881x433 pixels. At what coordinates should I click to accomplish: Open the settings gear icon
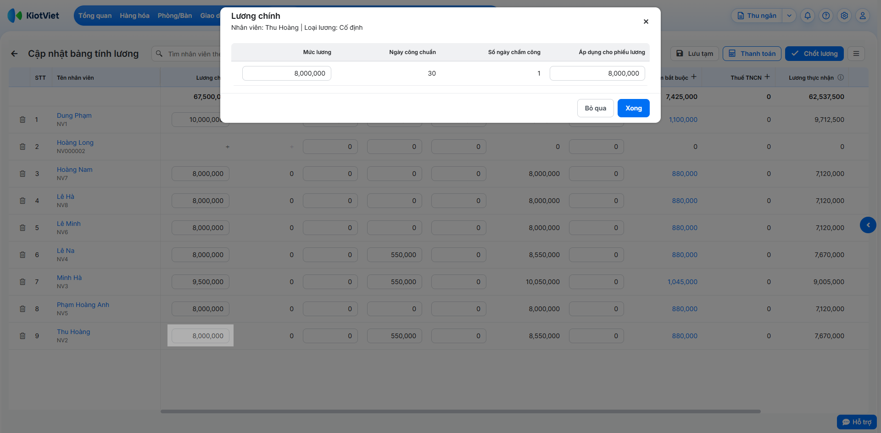coord(844,16)
